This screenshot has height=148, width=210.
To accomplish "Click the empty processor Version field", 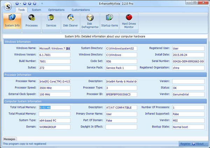I will click(x=188, y=81).
